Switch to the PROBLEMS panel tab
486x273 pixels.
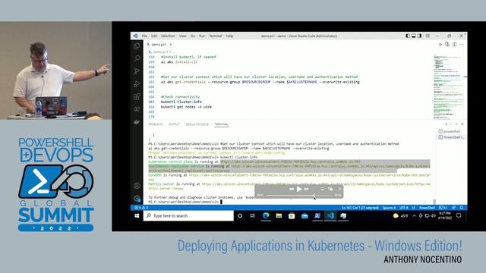155,124
